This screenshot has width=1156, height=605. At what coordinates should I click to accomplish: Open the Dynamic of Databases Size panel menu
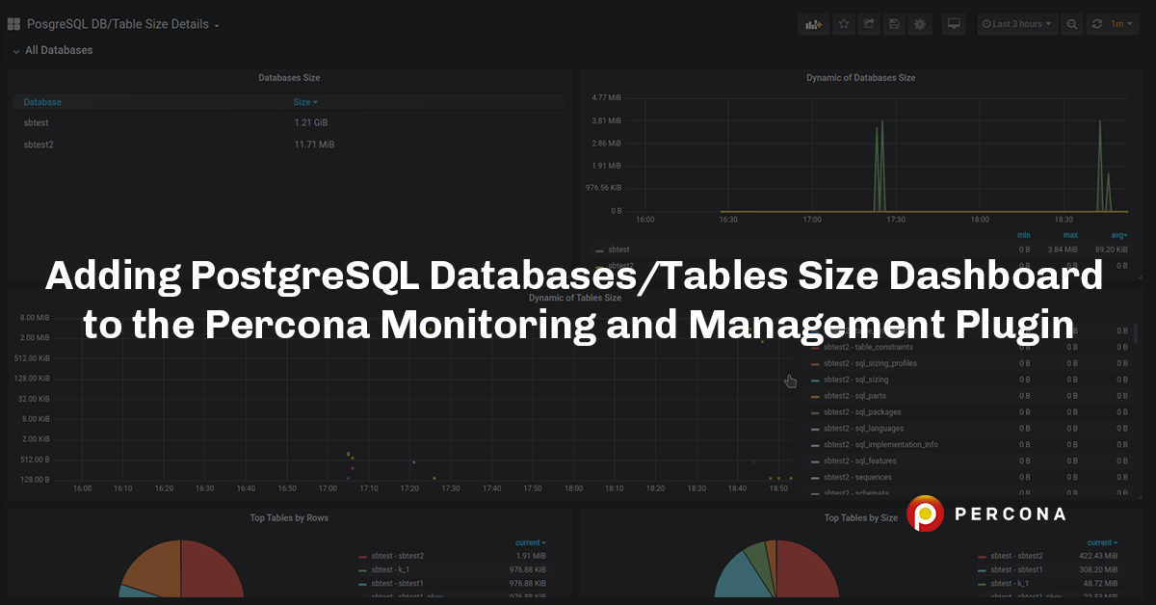860,78
